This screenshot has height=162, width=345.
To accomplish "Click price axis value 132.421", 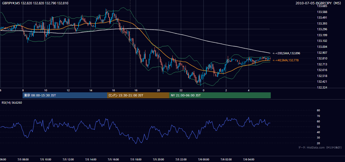I will pos(322,82).
